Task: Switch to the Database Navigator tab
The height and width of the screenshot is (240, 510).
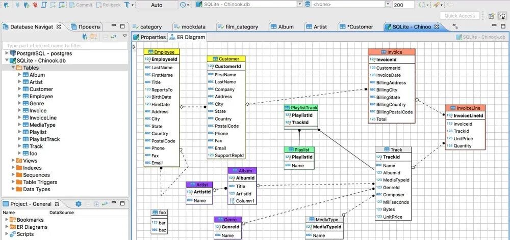Action: point(32,26)
